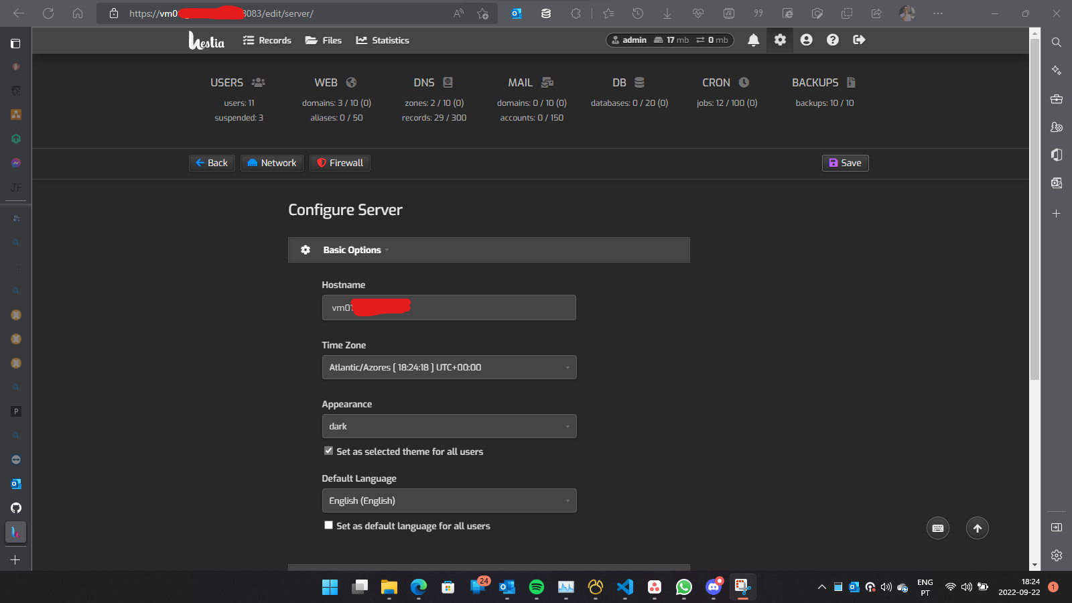Switch to the WEB tab
The image size is (1072, 603).
(336, 82)
